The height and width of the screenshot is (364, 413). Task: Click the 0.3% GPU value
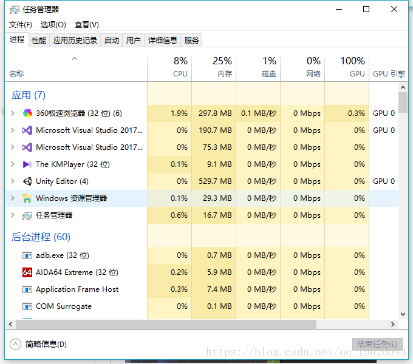tap(357, 113)
